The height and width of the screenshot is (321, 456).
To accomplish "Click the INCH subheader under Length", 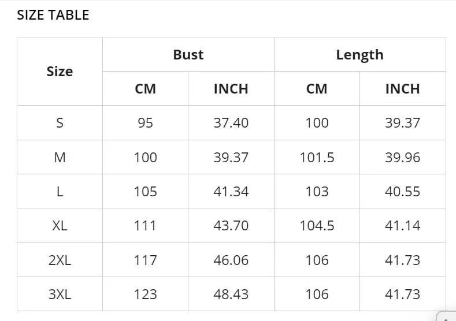I will [402, 89].
